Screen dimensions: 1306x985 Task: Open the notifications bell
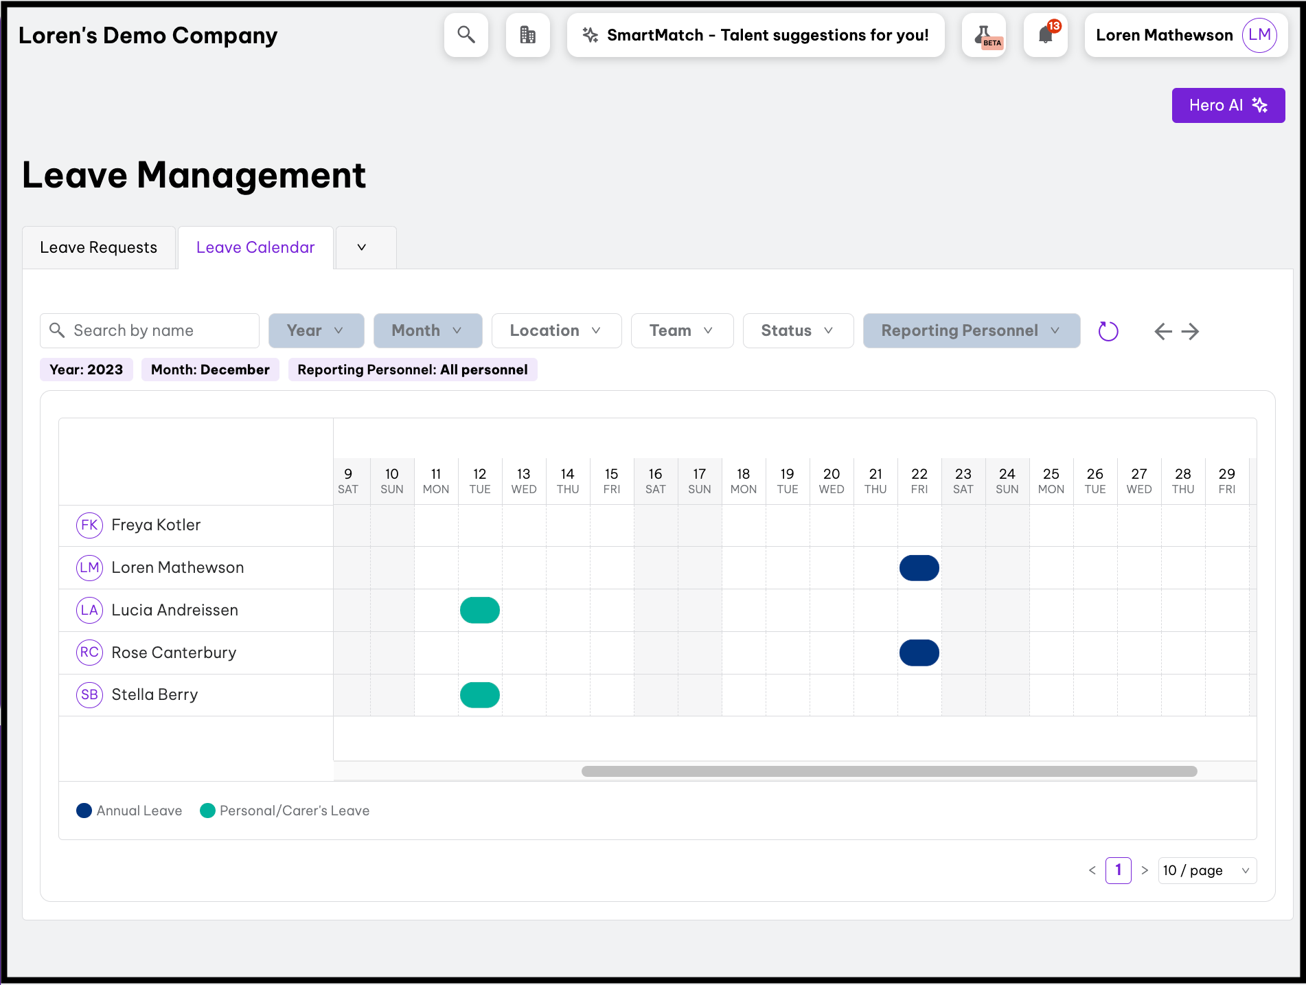[x=1045, y=35]
